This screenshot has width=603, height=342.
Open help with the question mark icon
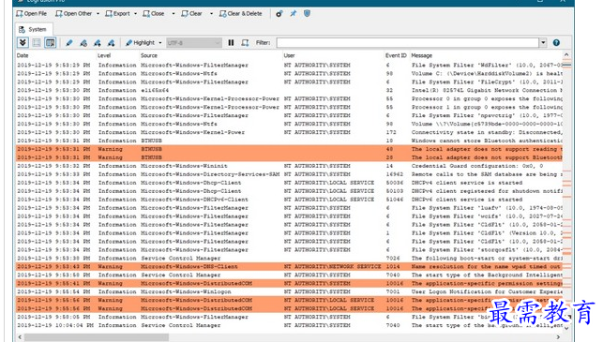point(556,43)
